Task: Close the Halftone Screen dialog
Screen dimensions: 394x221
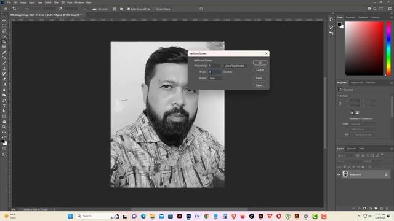Action: (x=267, y=53)
